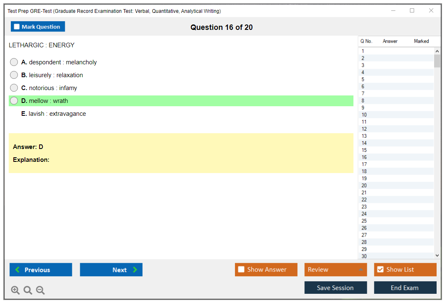447x305 pixels.
Task: Open the Review dropdown menu
Action: (335, 270)
